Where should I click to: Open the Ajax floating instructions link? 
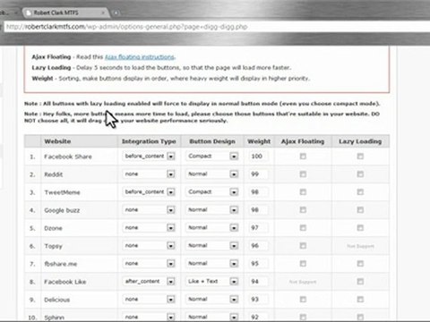coord(140,57)
